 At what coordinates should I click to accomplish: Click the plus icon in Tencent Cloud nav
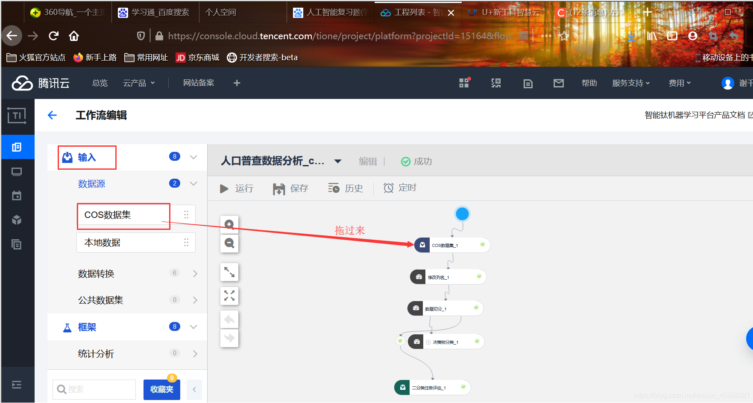point(237,83)
